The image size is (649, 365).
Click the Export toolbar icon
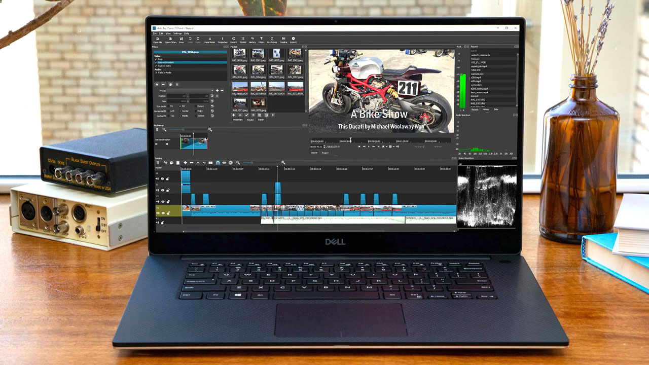(x=293, y=40)
